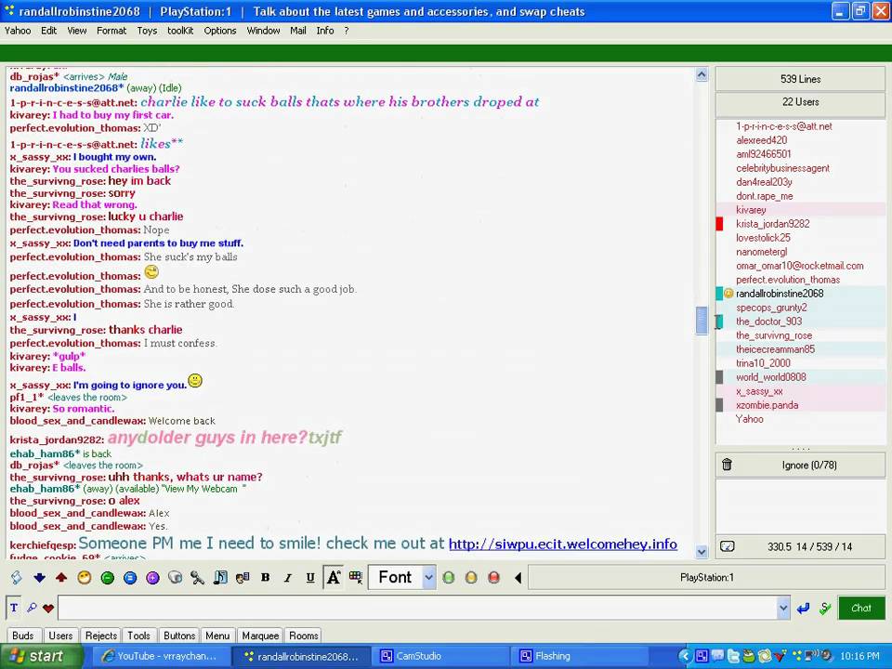Click the chat scrollbar up arrow
This screenshot has width=892, height=669.
[x=702, y=74]
